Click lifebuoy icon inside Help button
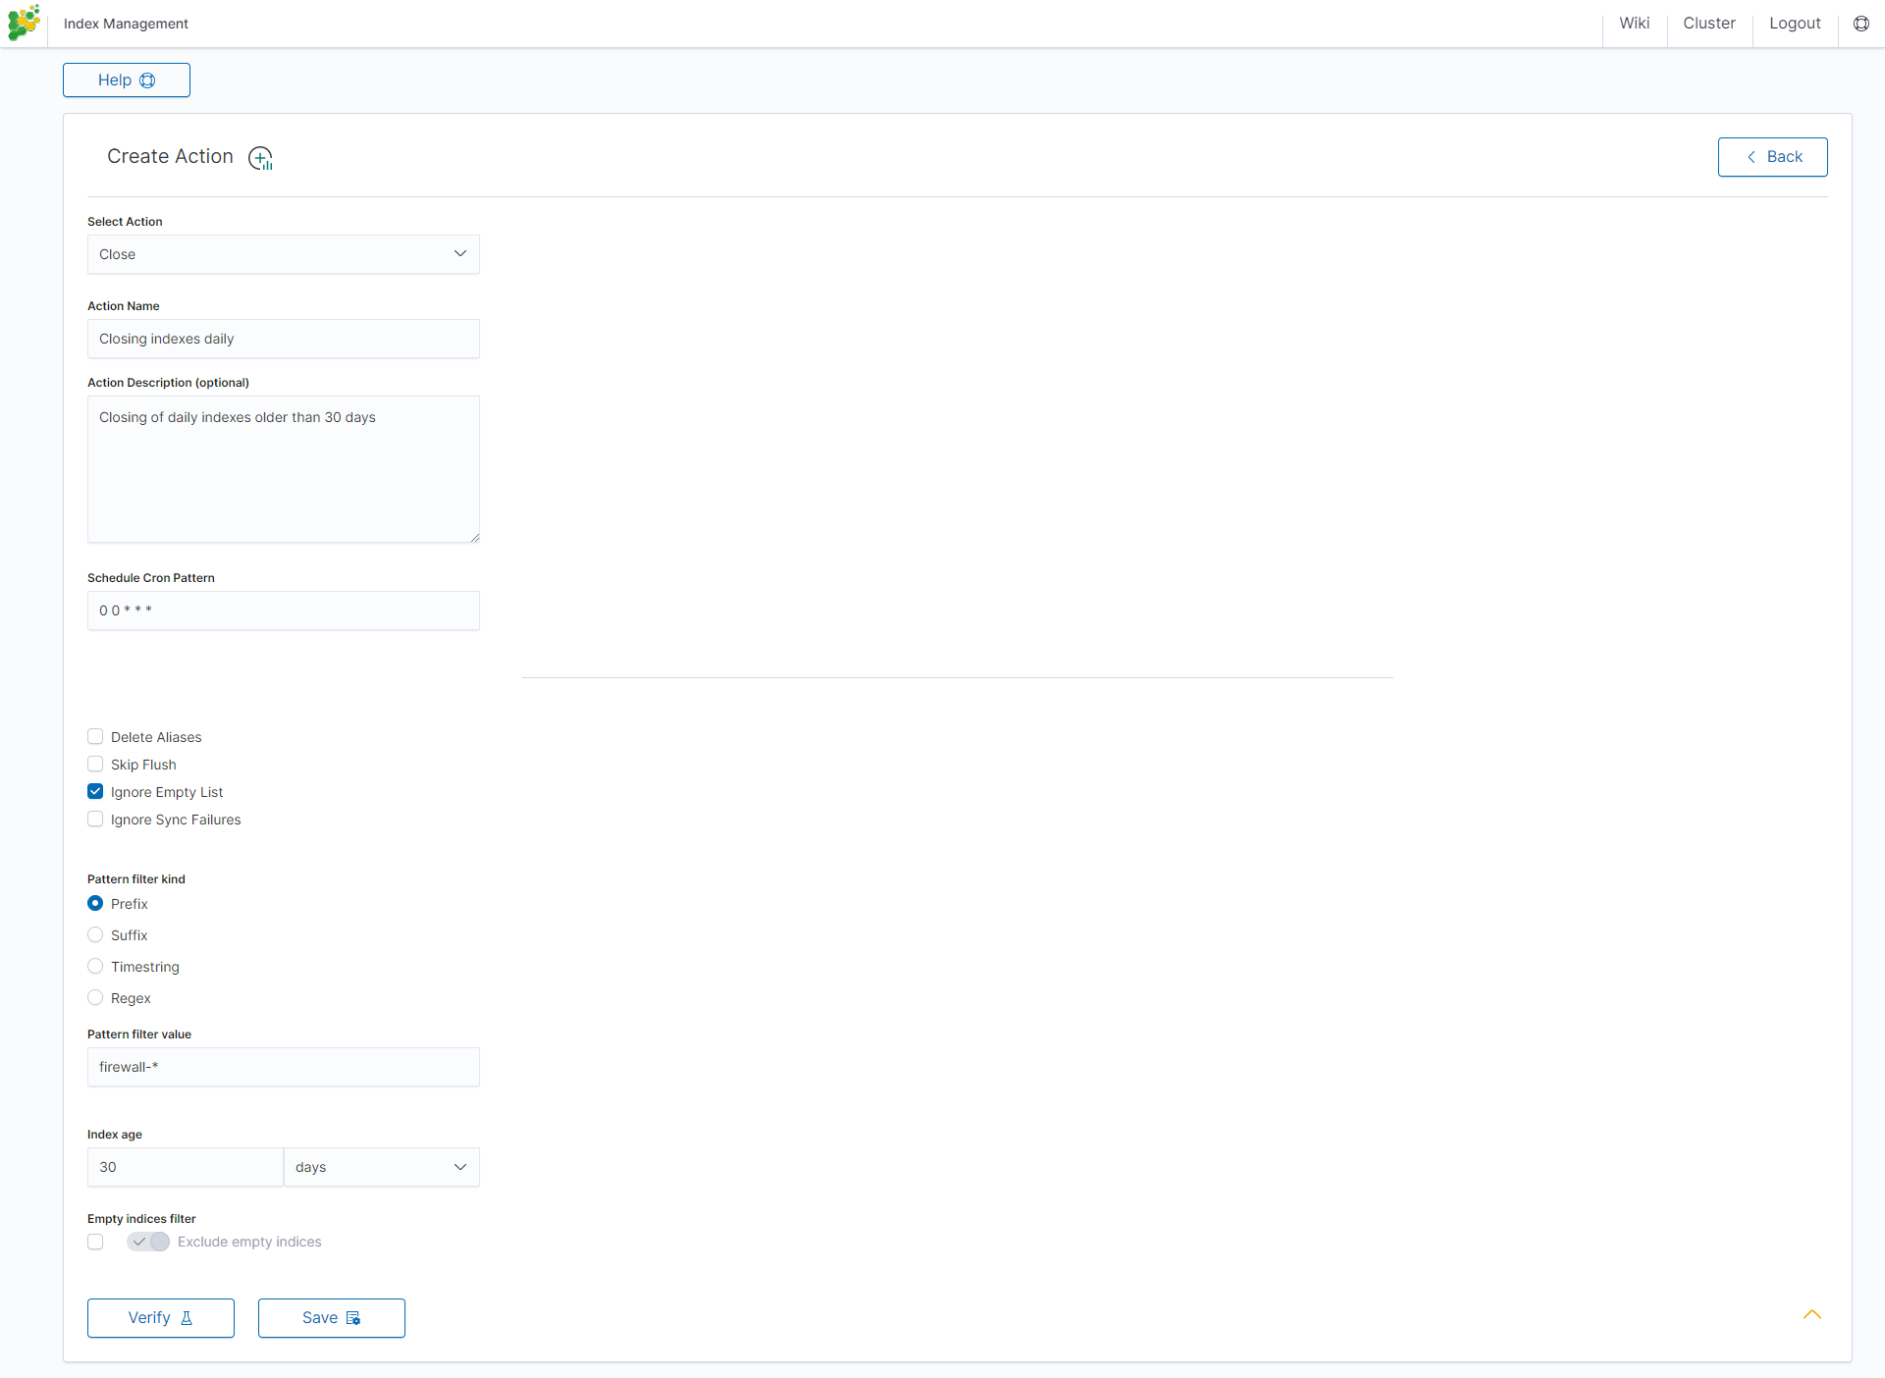The image size is (1885, 1378). click(147, 80)
